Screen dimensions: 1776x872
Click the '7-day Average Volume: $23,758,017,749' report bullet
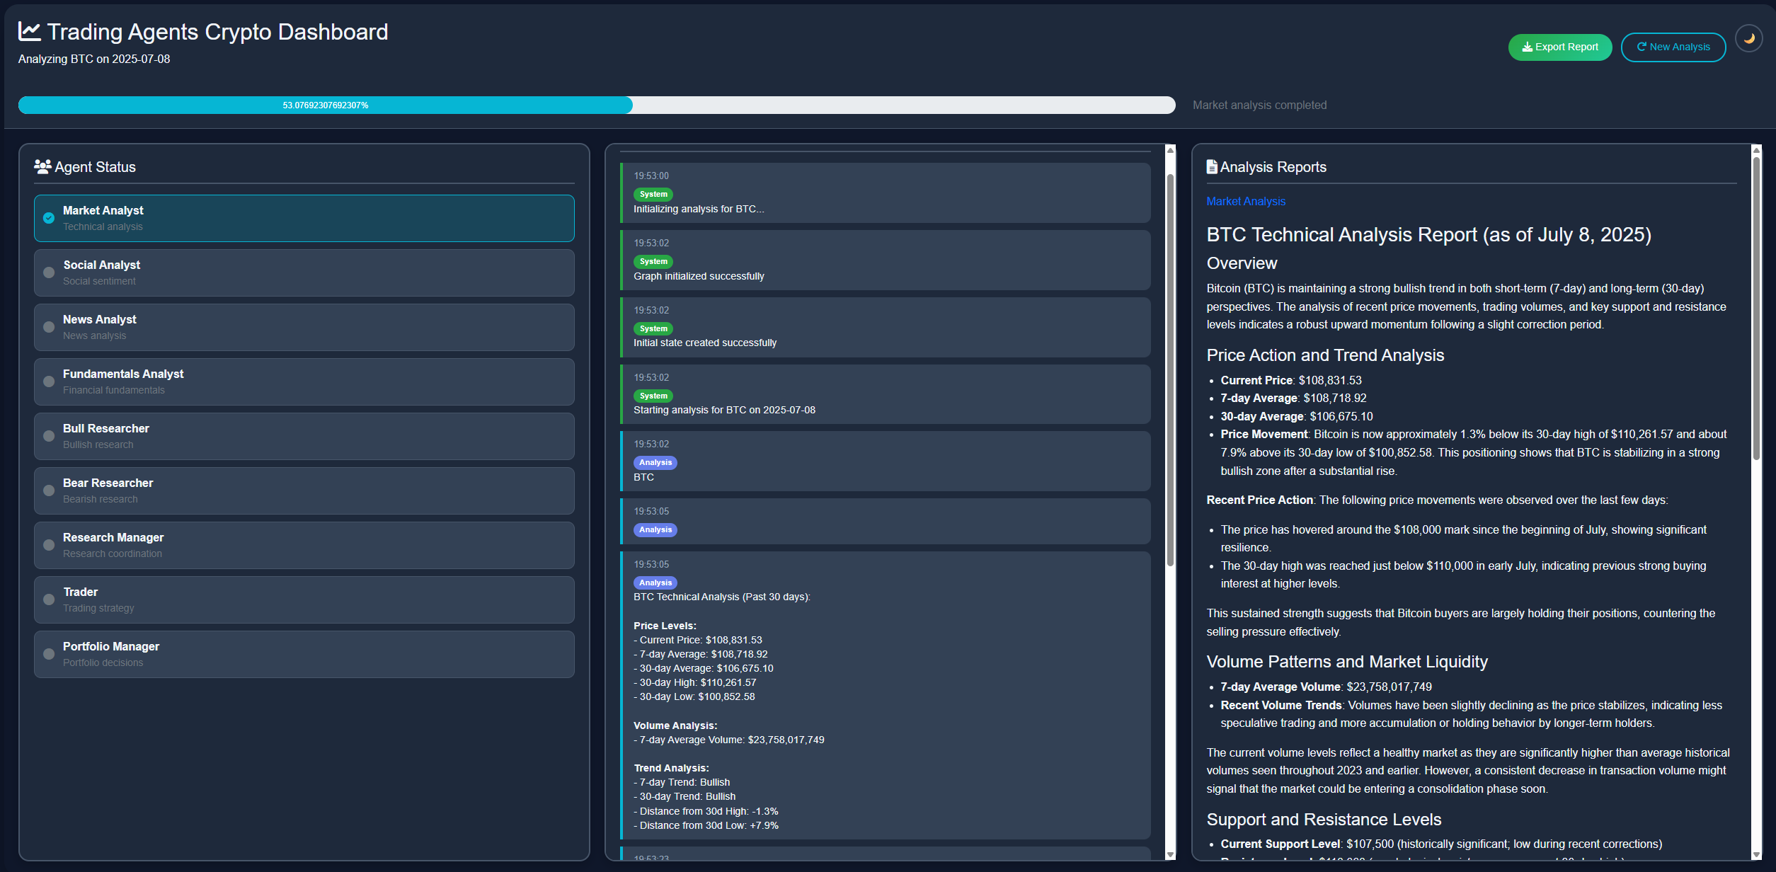(1326, 687)
